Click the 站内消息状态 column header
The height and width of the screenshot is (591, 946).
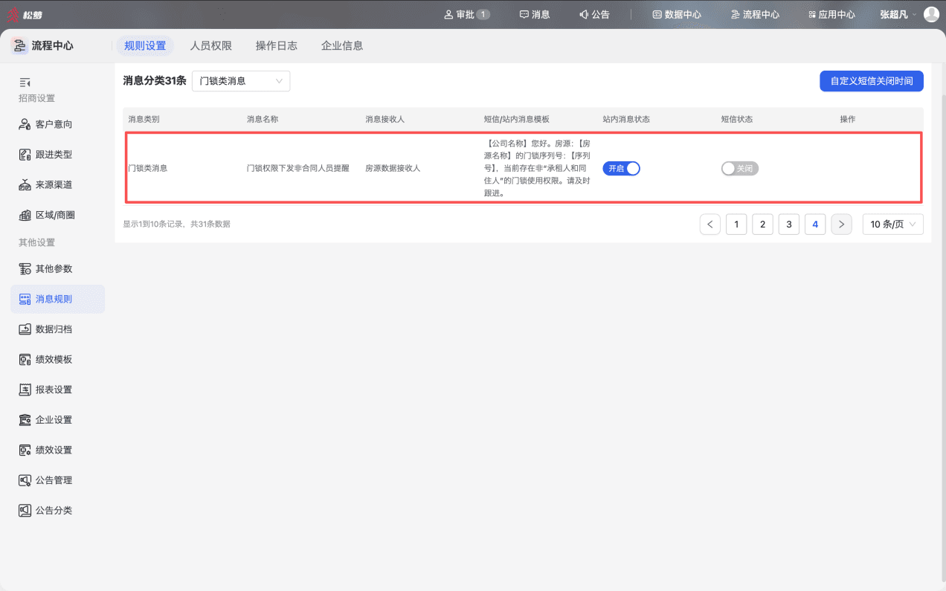(x=626, y=119)
